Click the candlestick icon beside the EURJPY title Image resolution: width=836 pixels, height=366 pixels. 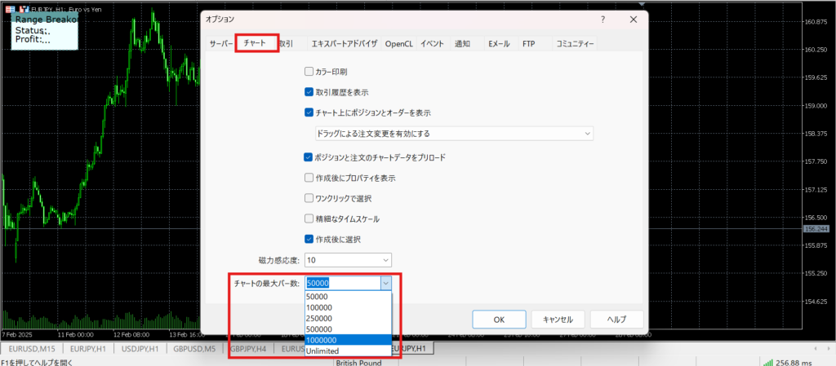point(24,8)
